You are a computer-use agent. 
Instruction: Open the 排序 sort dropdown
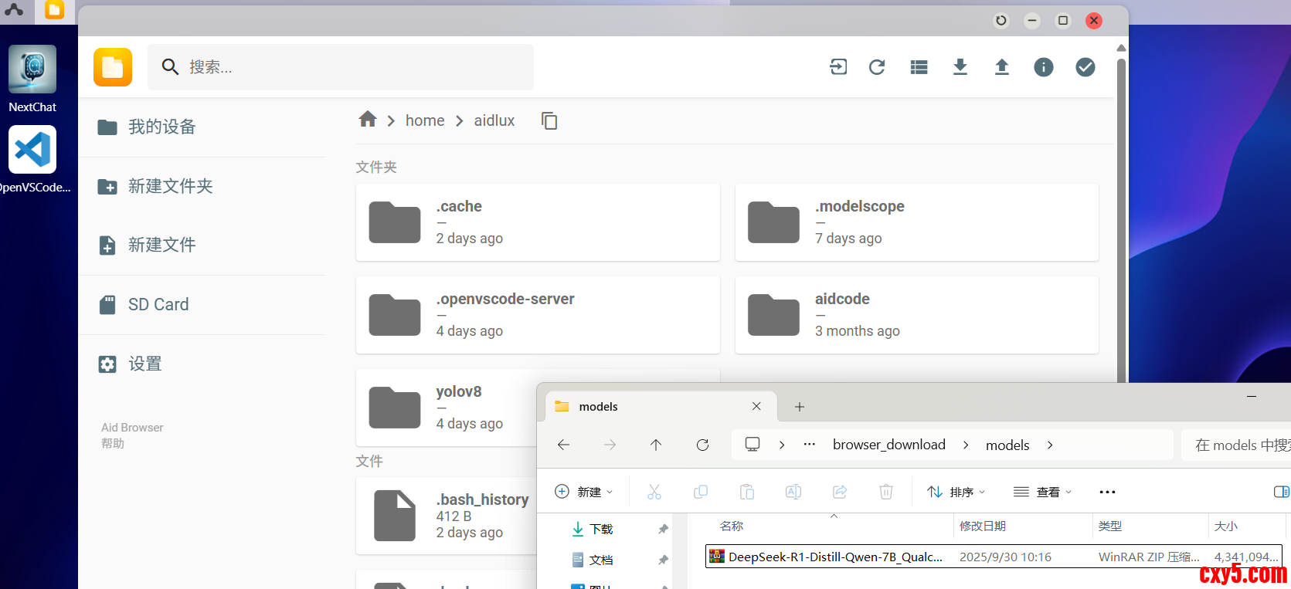[x=956, y=492]
